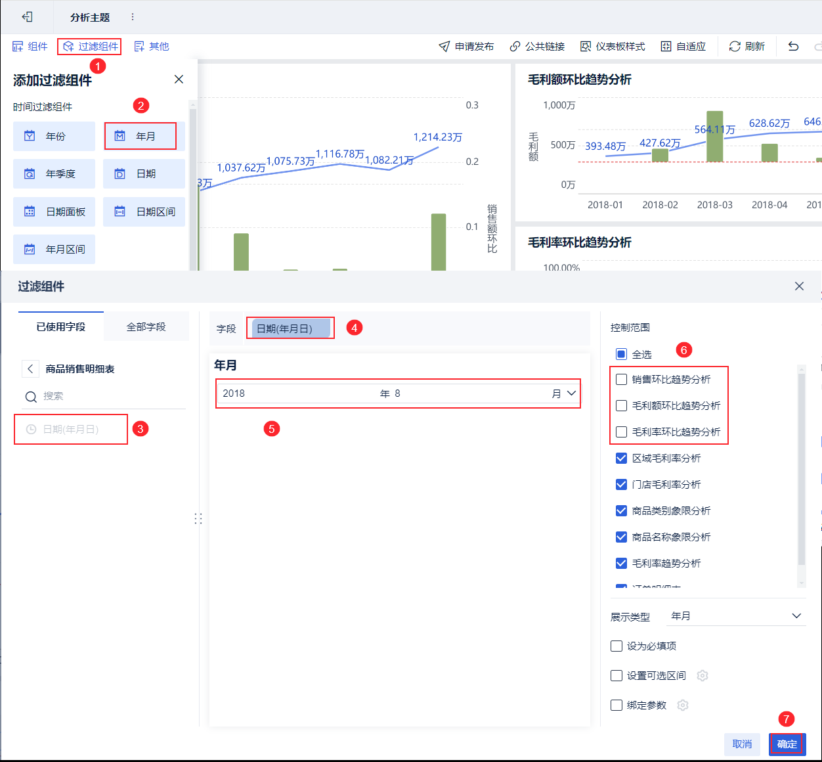Uncheck 区域毛利率分析 checkbox
Image resolution: width=822 pixels, height=762 pixels.
pos(622,458)
